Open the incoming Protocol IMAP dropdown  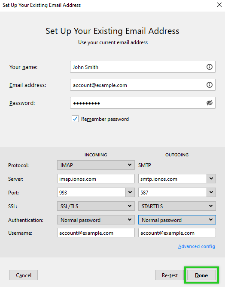[x=96, y=165]
